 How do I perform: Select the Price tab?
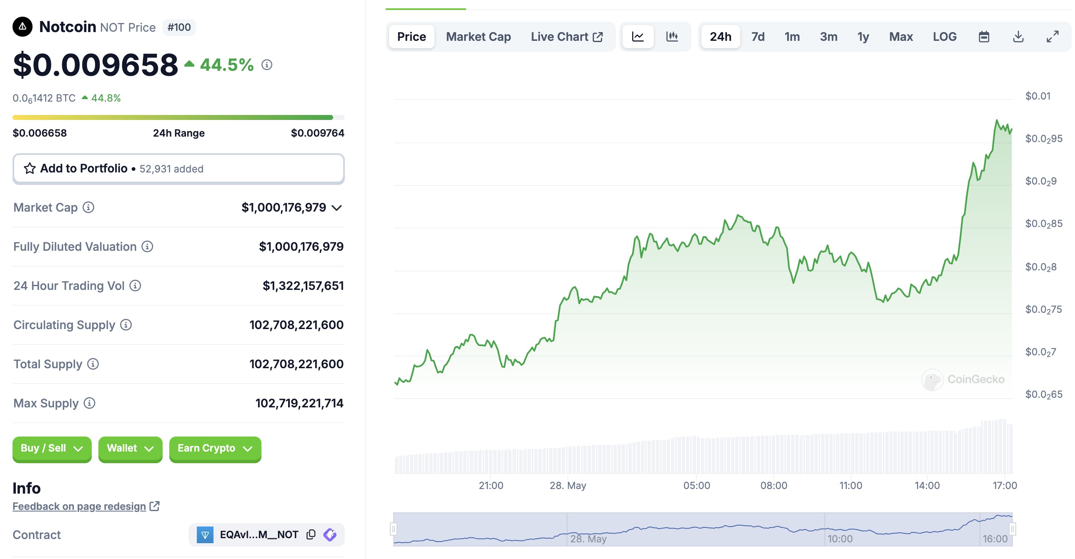(412, 37)
